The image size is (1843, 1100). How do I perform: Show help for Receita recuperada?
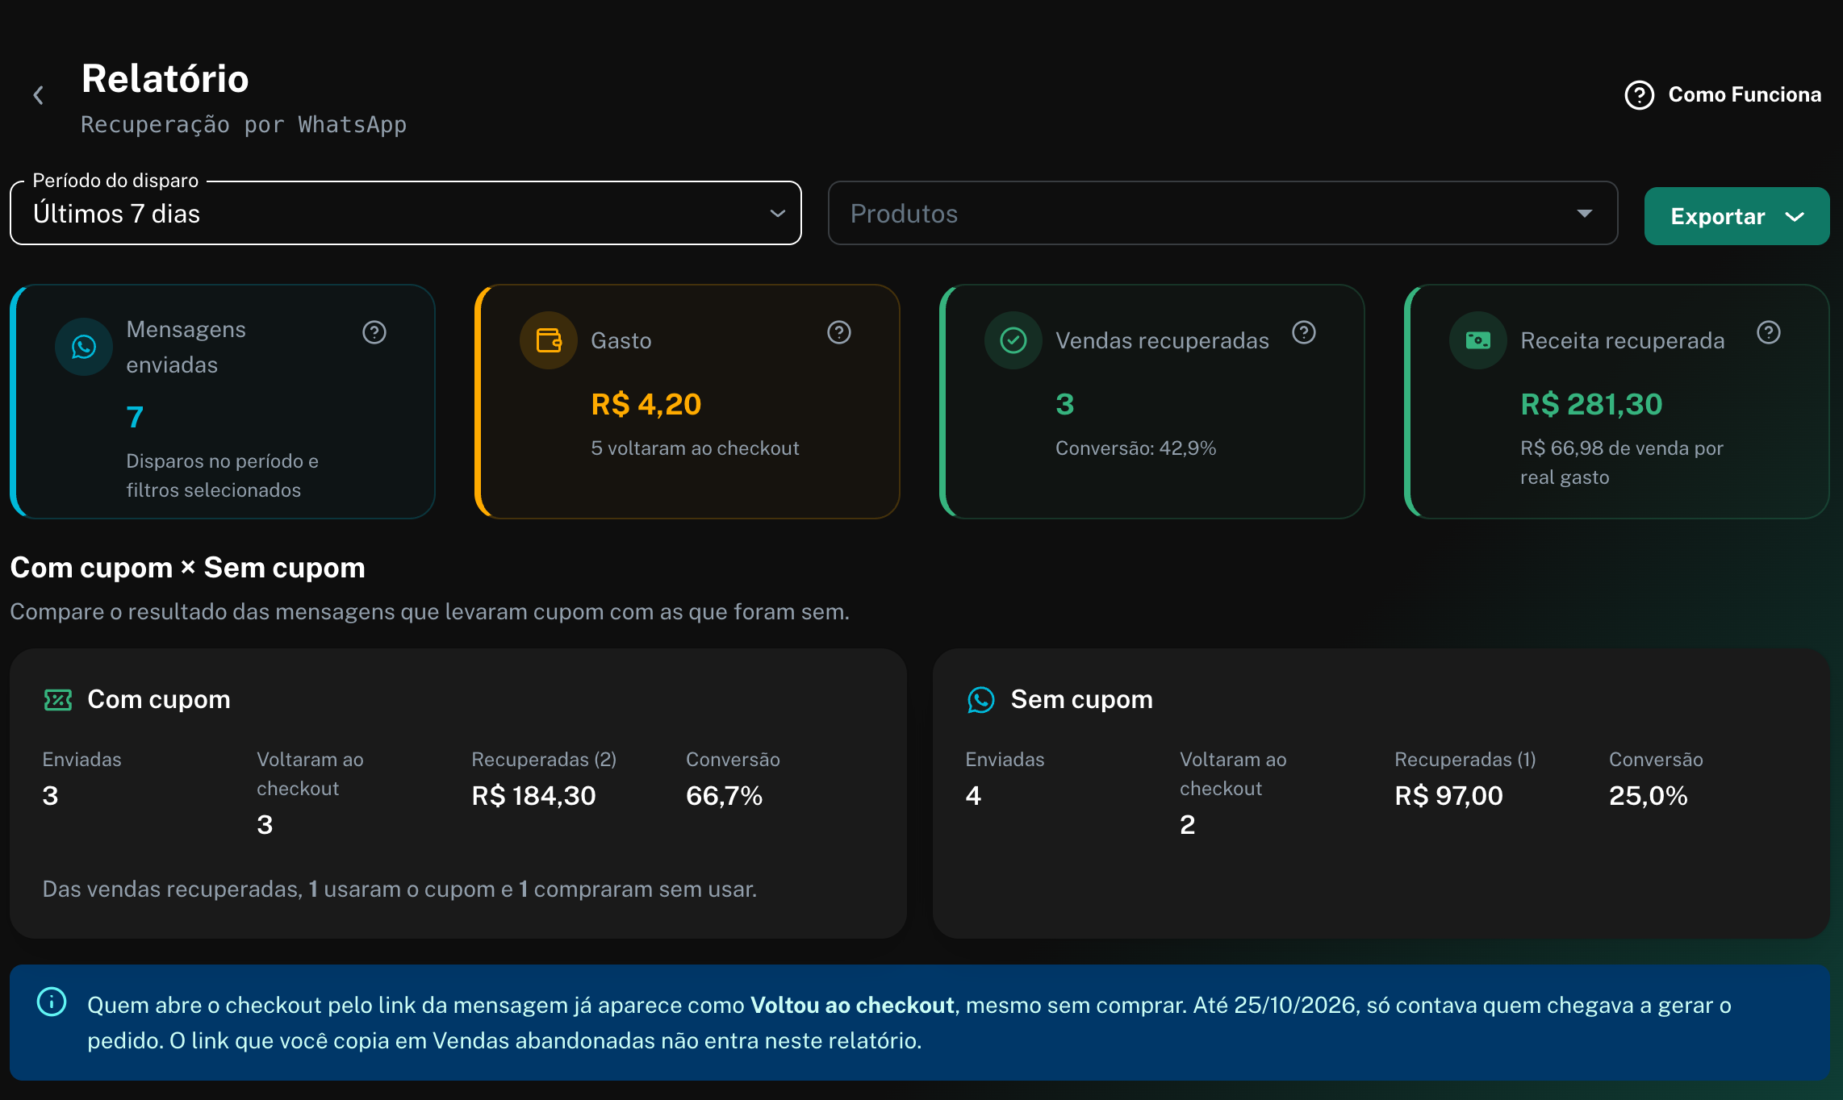[x=1769, y=332]
